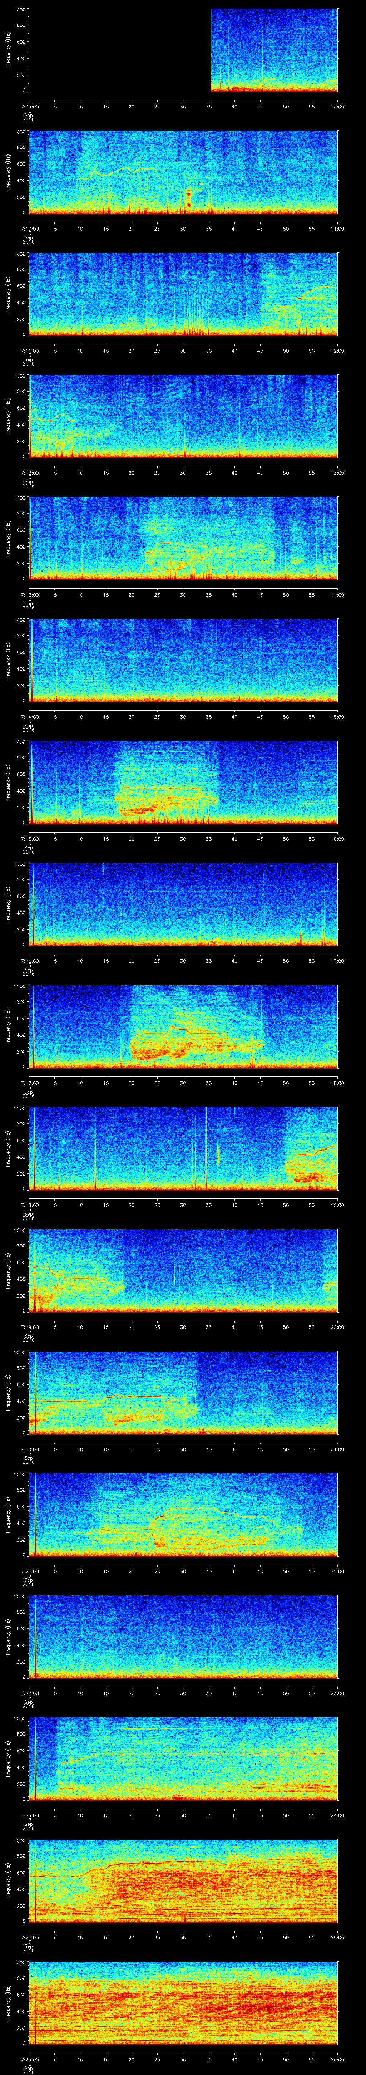366x2075 pixels.
Task: Select the spectrogram panel starting at 7:10:00
Action: (x=183, y=172)
